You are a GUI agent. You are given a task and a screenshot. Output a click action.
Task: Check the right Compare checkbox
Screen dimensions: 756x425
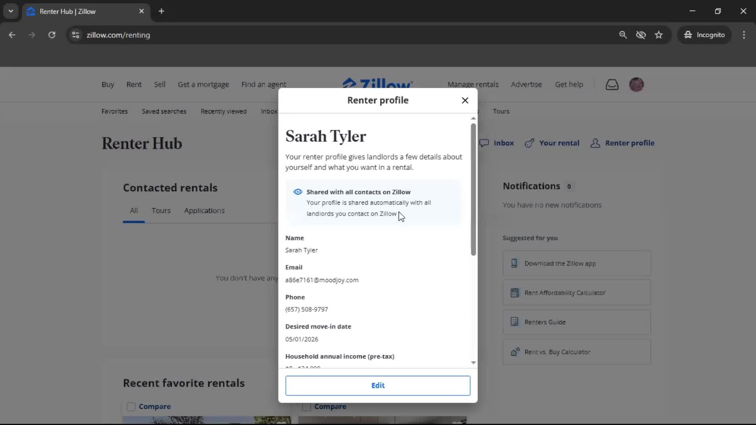click(x=306, y=407)
